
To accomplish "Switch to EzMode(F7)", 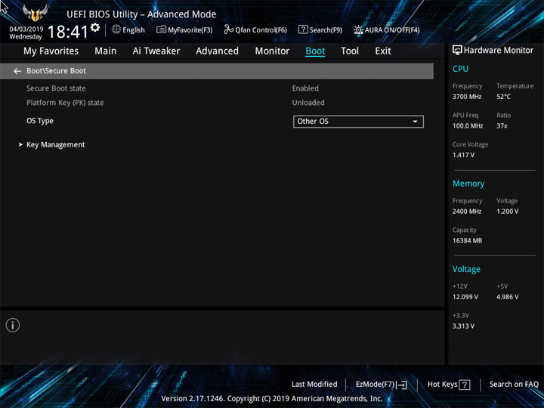I will pyautogui.click(x=382, y=385).
